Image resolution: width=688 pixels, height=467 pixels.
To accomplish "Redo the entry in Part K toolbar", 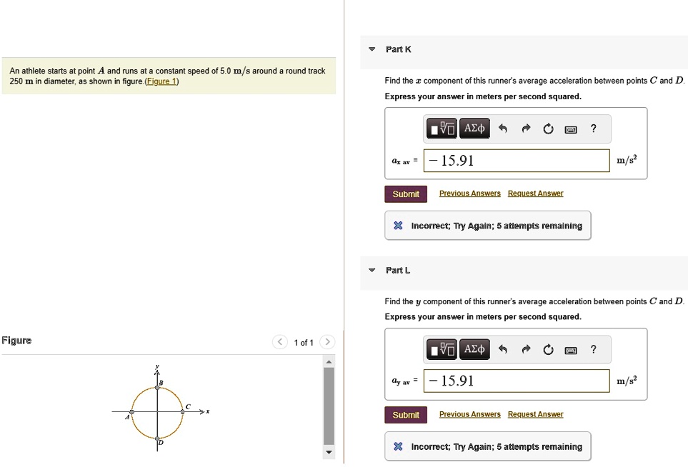I will pyautogui.click(x=526, y=128).
